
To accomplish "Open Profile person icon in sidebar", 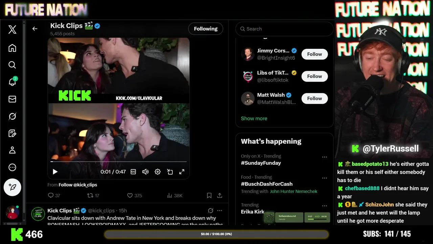I will pyautogui.click(x=12, y=150).
